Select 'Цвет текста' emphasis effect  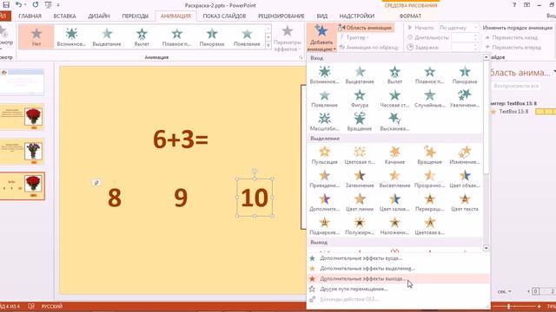point(465,202)
